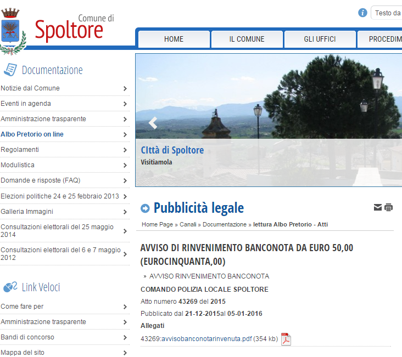The image size is (402, 357).
Task: Expand the Regolamenti arrow
Action: point(125,150)
